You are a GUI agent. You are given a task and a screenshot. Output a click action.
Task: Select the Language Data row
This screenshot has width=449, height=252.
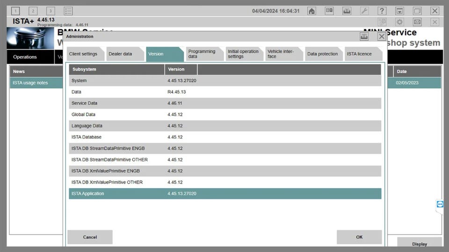[225, 126]
